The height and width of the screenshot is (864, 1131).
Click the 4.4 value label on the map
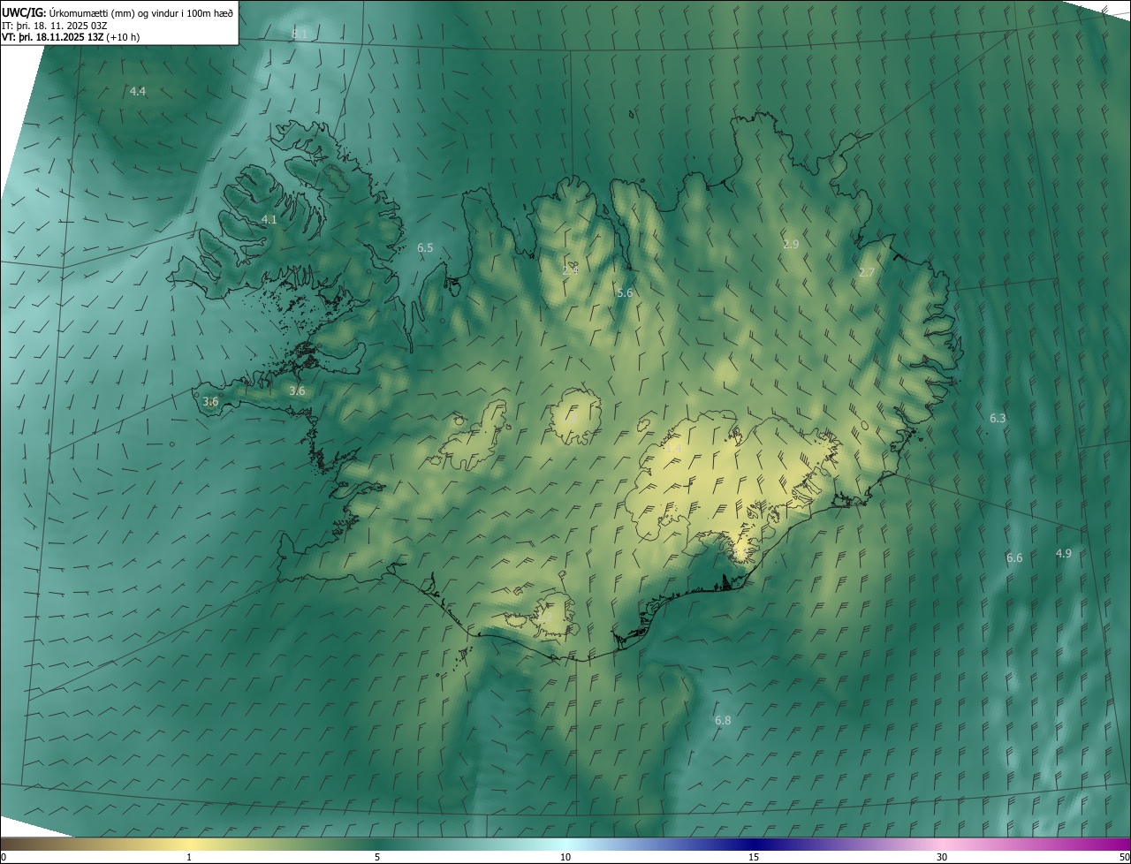[138, 91]
